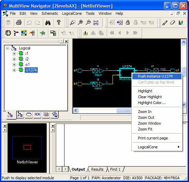Switch to the Results tab
The image size is (189, 182).
pyautogui.click(x=97, y=169)
